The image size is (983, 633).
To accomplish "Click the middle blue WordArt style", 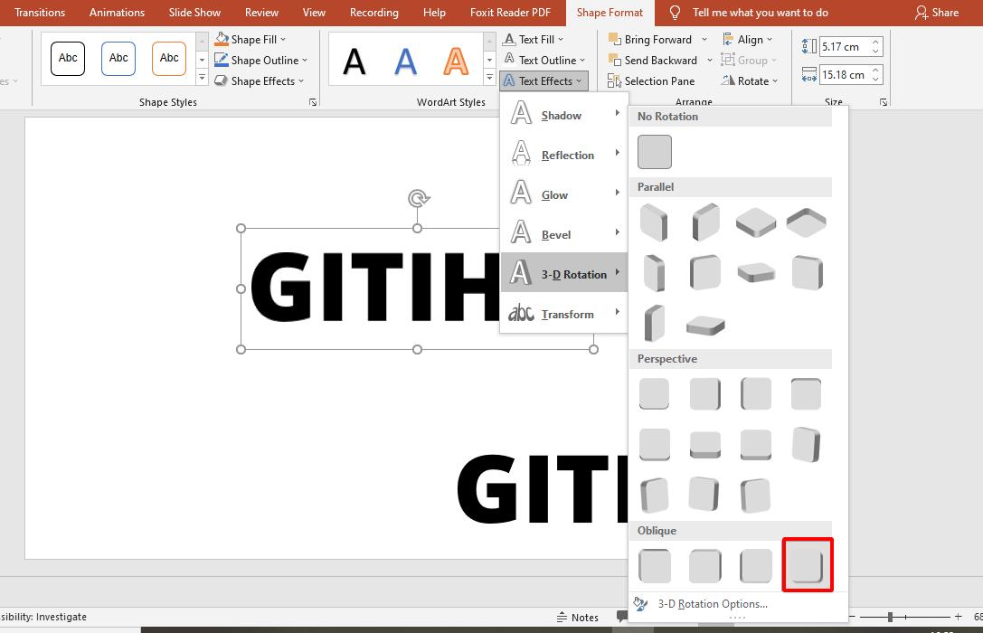I will pos(404,61).
